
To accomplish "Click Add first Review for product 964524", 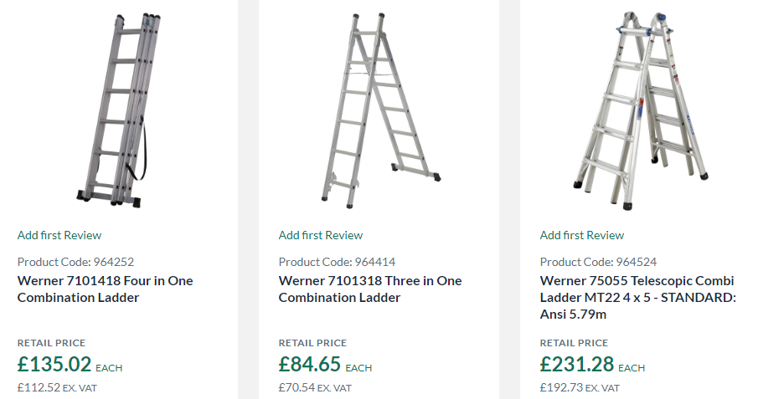I will 582,235.
